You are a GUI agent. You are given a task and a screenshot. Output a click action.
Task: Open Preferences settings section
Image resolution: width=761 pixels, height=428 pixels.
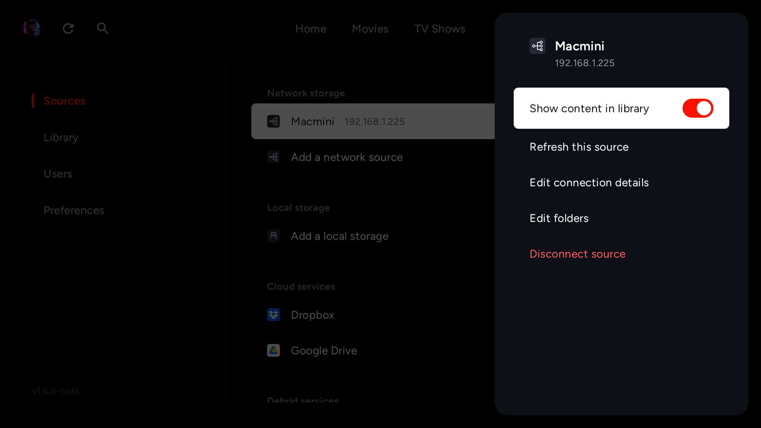click(x=74, y=210)
